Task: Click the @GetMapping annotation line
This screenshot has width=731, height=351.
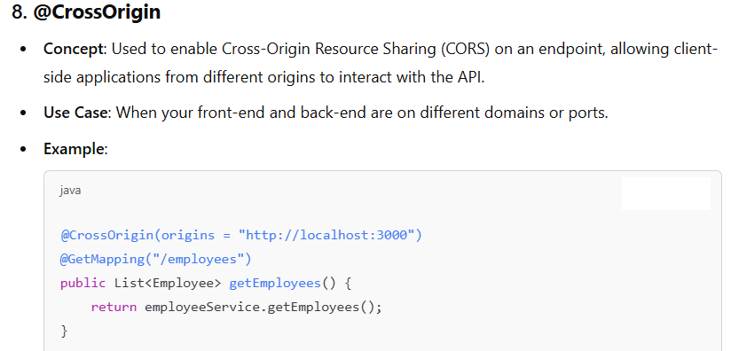Action: click(156, 259)
